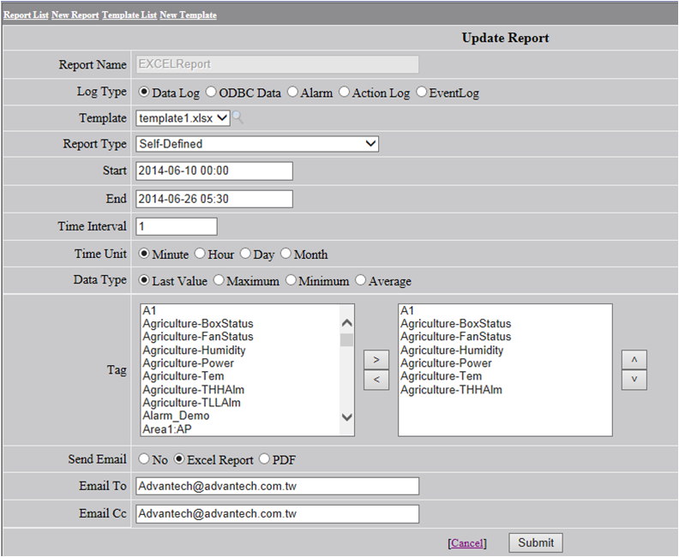679x557 pixels.
Task: Choose Hour as the time unit
Action: click(200, 254)
